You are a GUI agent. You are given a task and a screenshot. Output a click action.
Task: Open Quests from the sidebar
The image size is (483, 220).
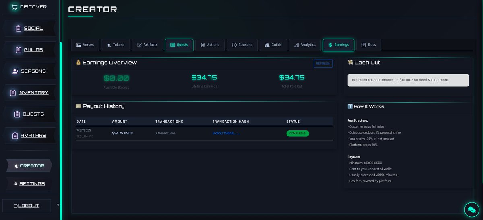pyautogui.click(x=29, y=114)
